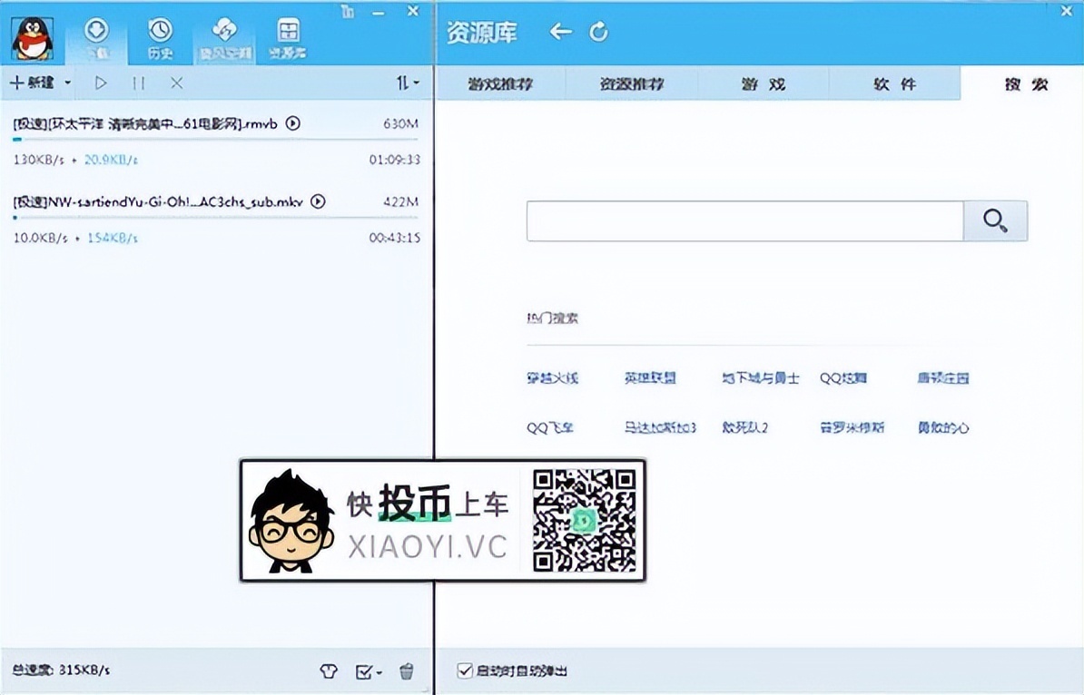Click the QQ penguin avatar
1084x695 pixels.
(33, 37)
